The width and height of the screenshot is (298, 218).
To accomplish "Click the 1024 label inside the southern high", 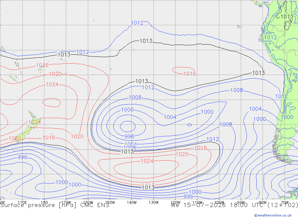I will [x=147, y=161].
